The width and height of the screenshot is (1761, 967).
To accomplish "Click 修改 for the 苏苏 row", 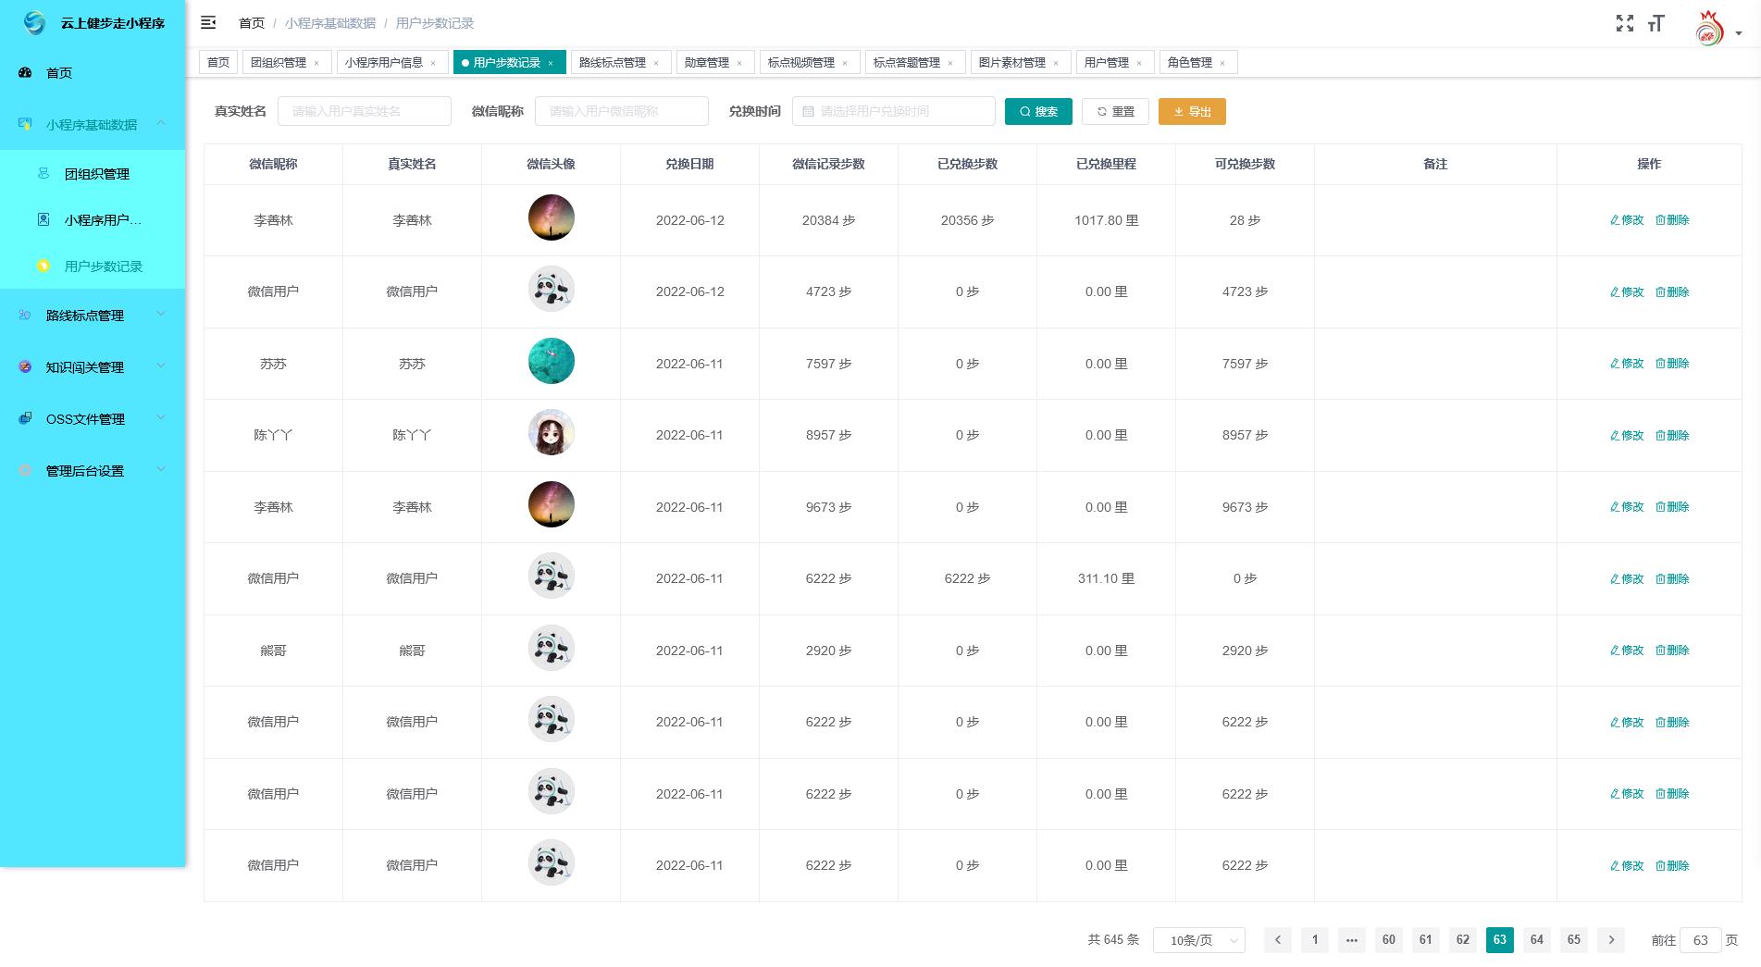I will (x=1626, y=364).
